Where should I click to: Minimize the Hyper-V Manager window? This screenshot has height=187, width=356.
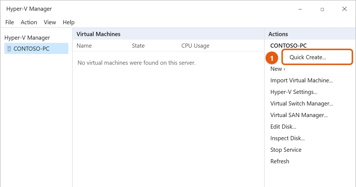300,9
